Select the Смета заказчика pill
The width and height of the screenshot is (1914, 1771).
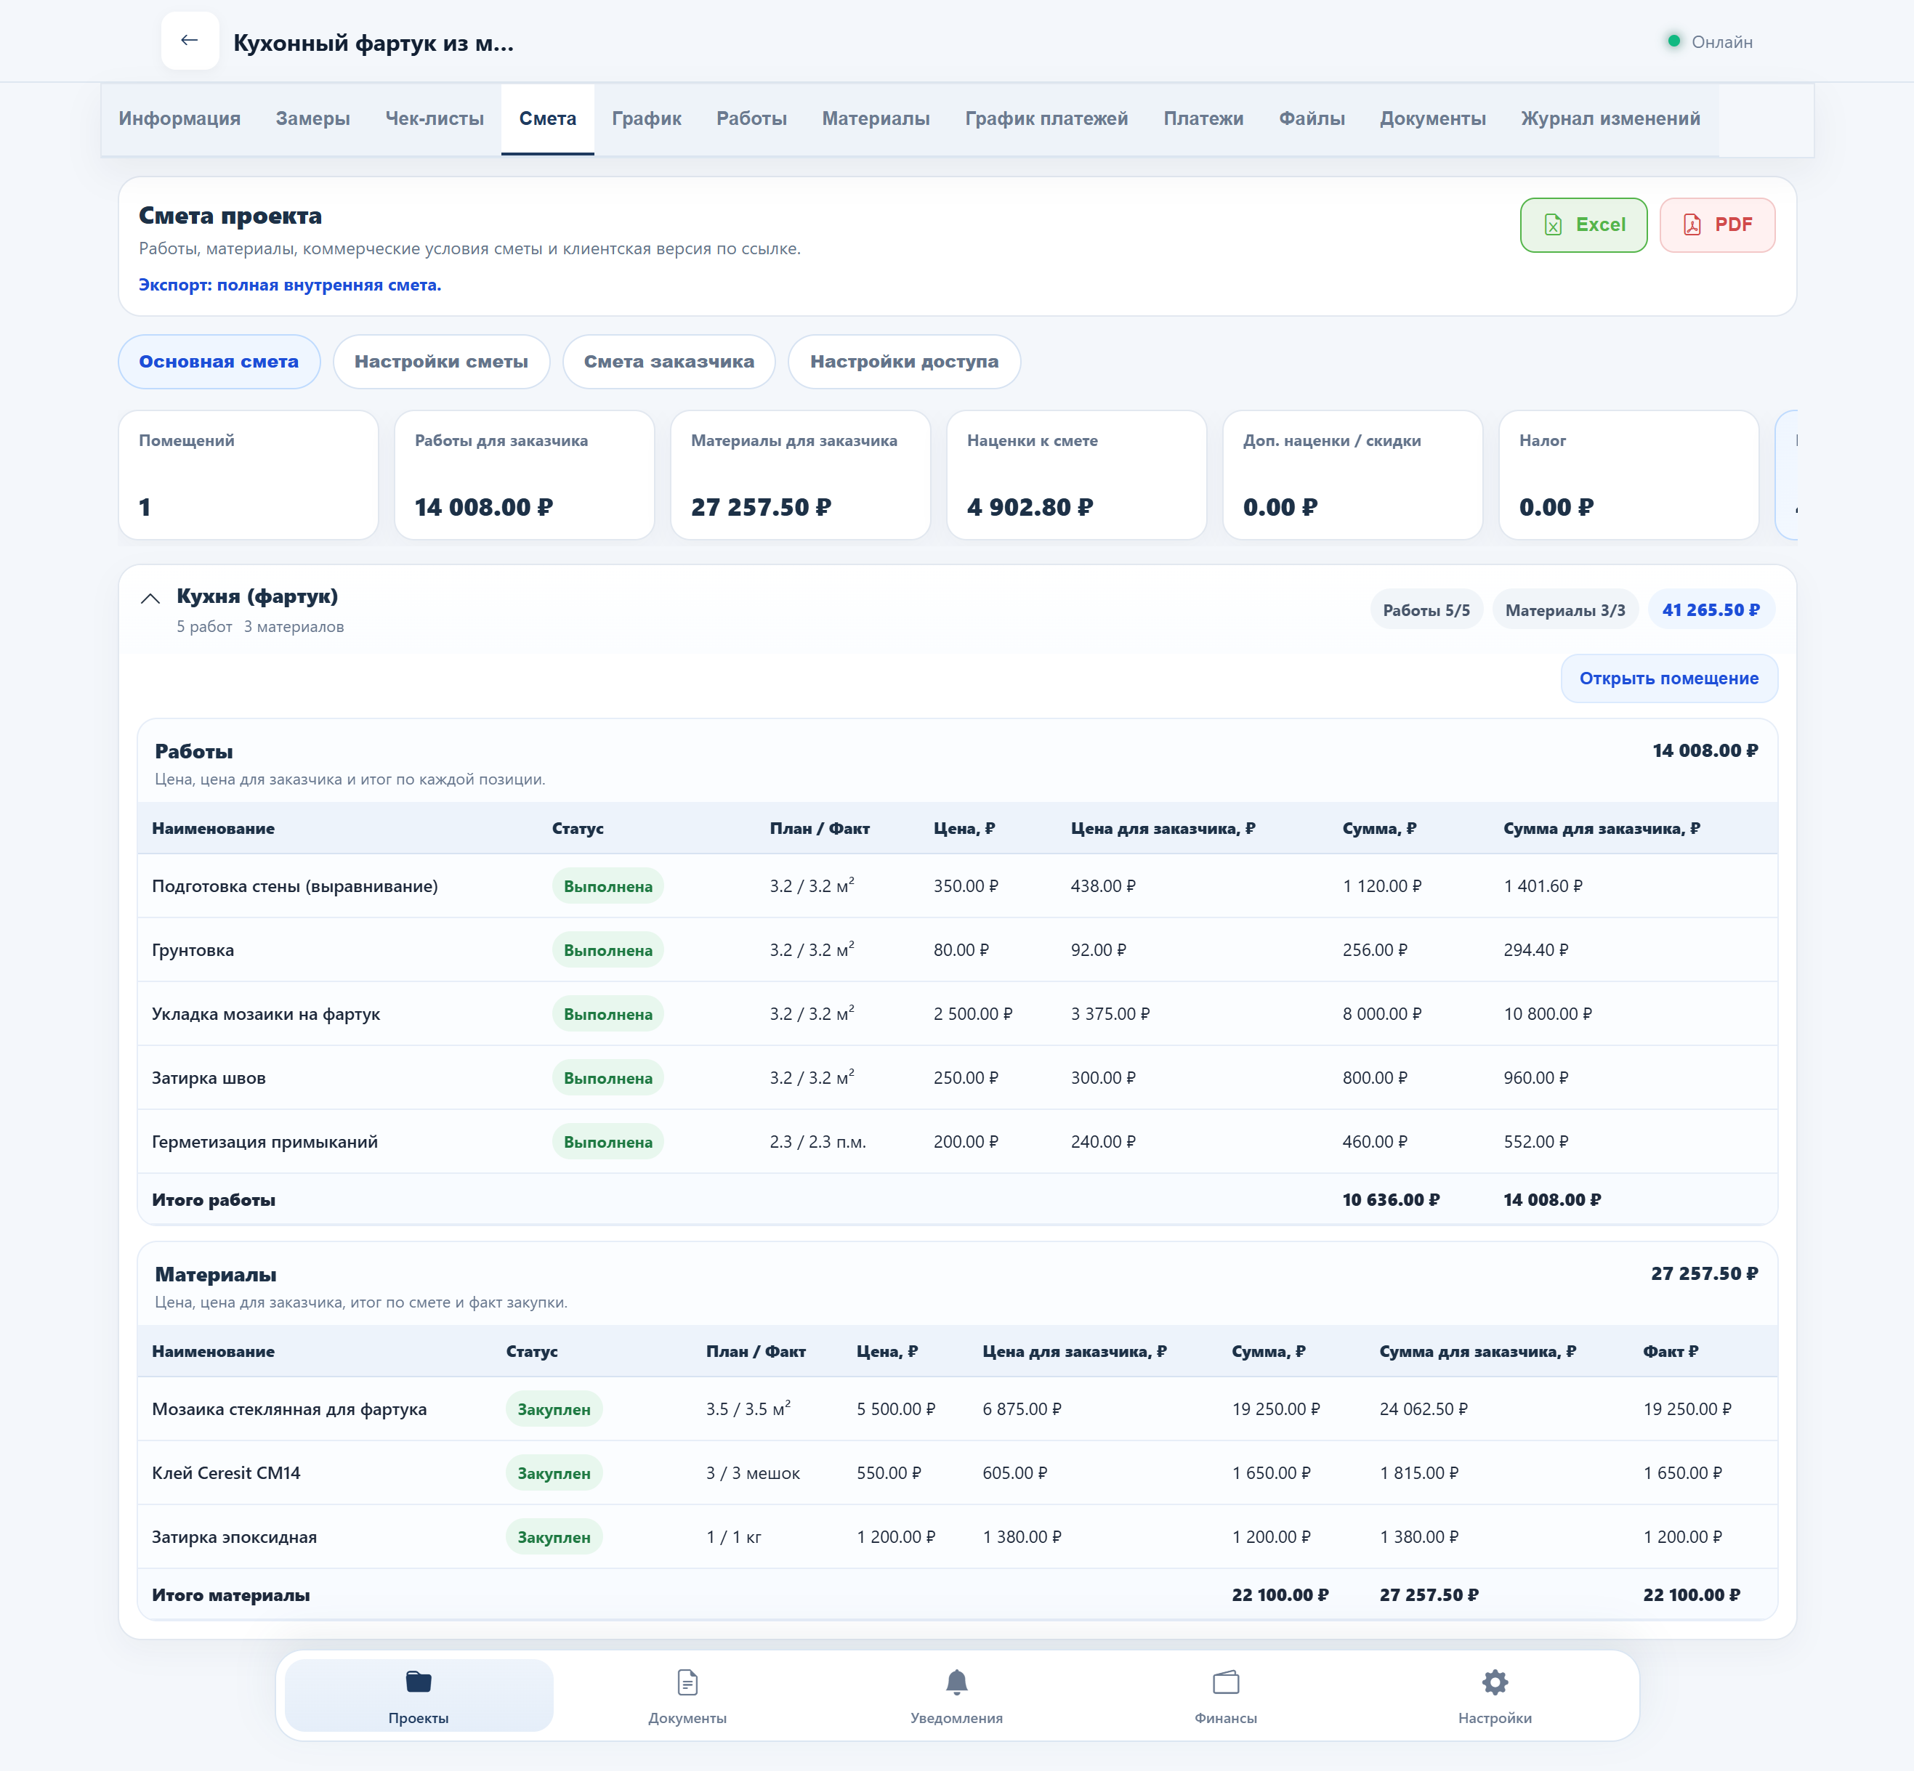click(x=668, y=361)
